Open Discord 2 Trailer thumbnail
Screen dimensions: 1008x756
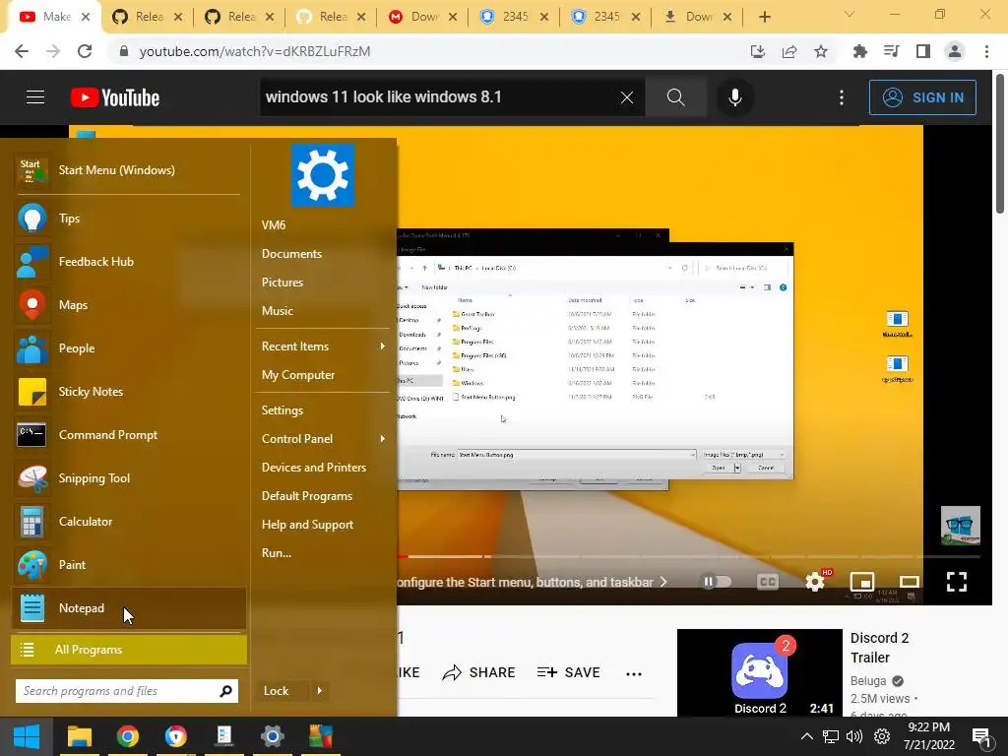pyautogui.click(x=759, y=672)
